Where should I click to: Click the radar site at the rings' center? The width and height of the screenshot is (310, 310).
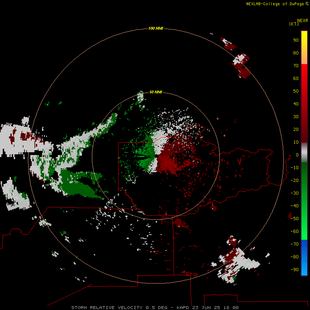pyautogui.click(x=156, y=156)
